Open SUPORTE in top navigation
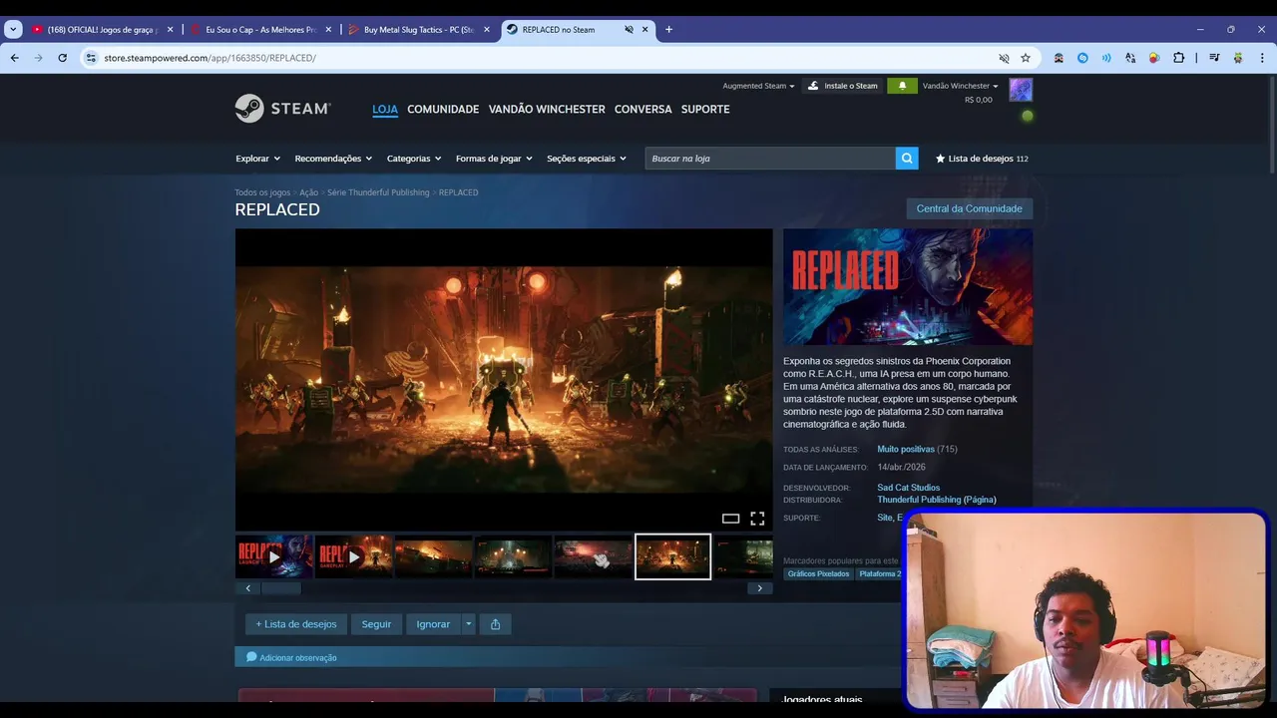This screenshot has height=718, width=1277. coord(705,109)
